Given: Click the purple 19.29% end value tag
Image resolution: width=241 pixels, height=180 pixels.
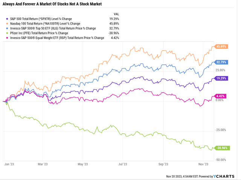Looking at the screenshot, I should coord(221,78).
